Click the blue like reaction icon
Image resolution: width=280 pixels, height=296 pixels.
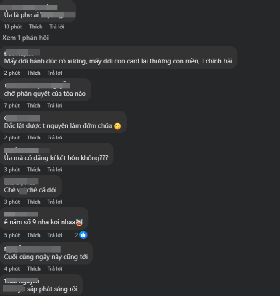pos(83,235)
